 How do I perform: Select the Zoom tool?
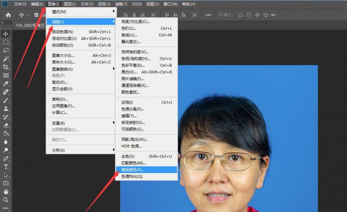pos(6,200)
